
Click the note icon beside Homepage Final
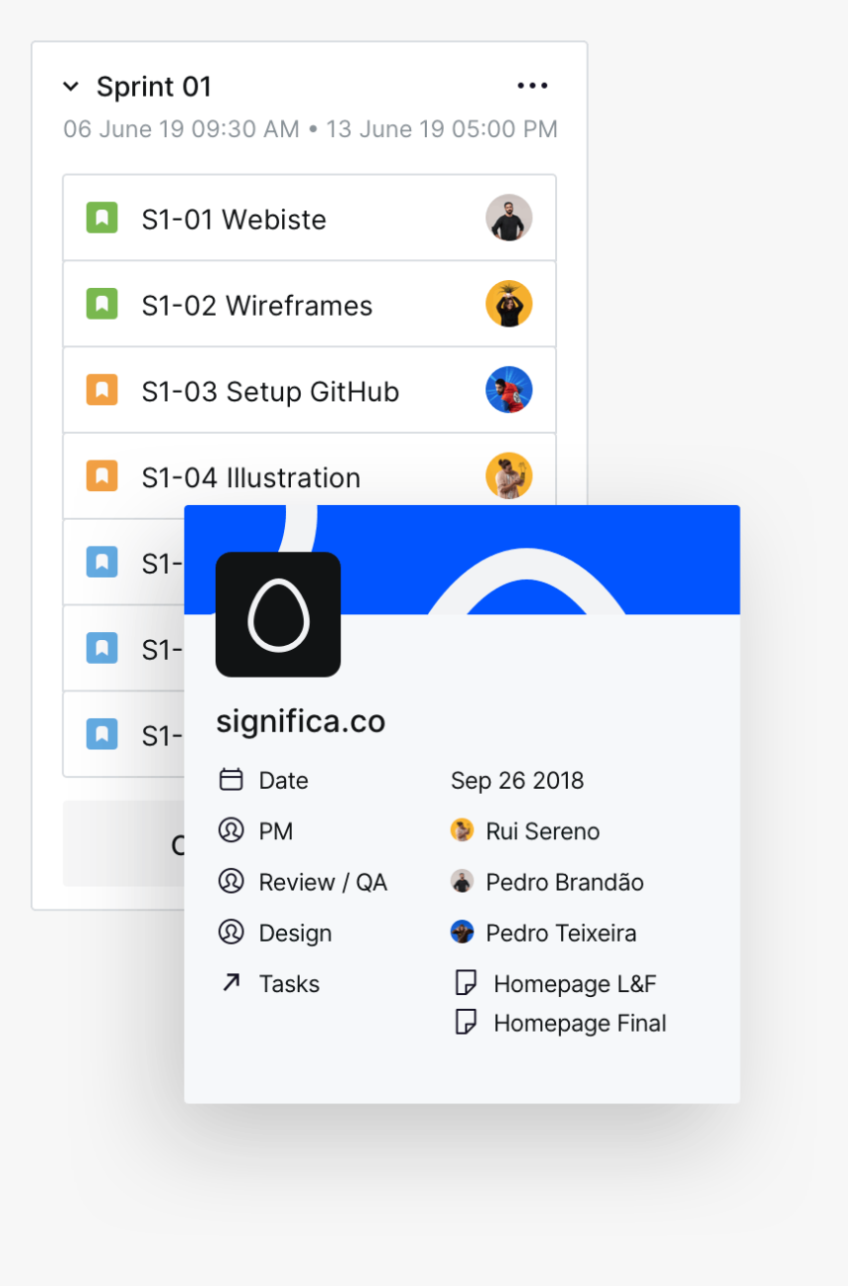click(465, 1022)
